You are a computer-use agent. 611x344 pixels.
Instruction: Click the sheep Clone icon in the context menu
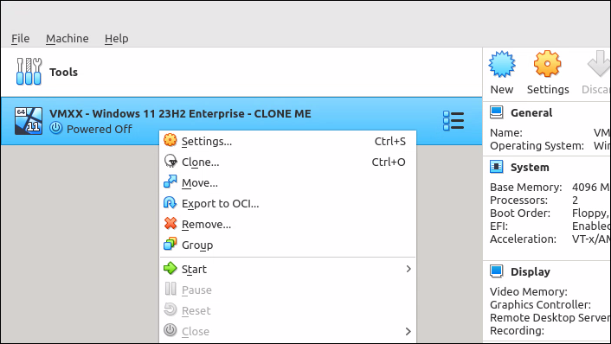(170, 161)
